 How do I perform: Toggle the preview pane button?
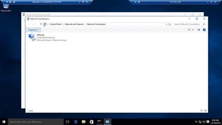[198, 30]
